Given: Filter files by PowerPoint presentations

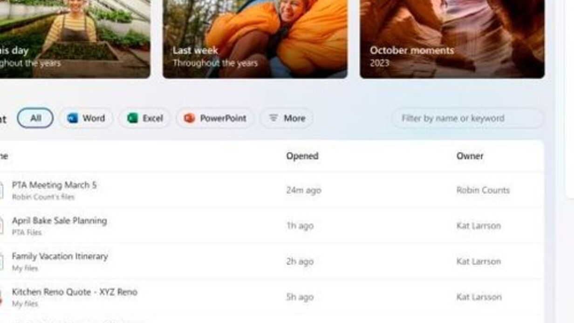Looking at the screenshot, I should [x=215, y=118].
